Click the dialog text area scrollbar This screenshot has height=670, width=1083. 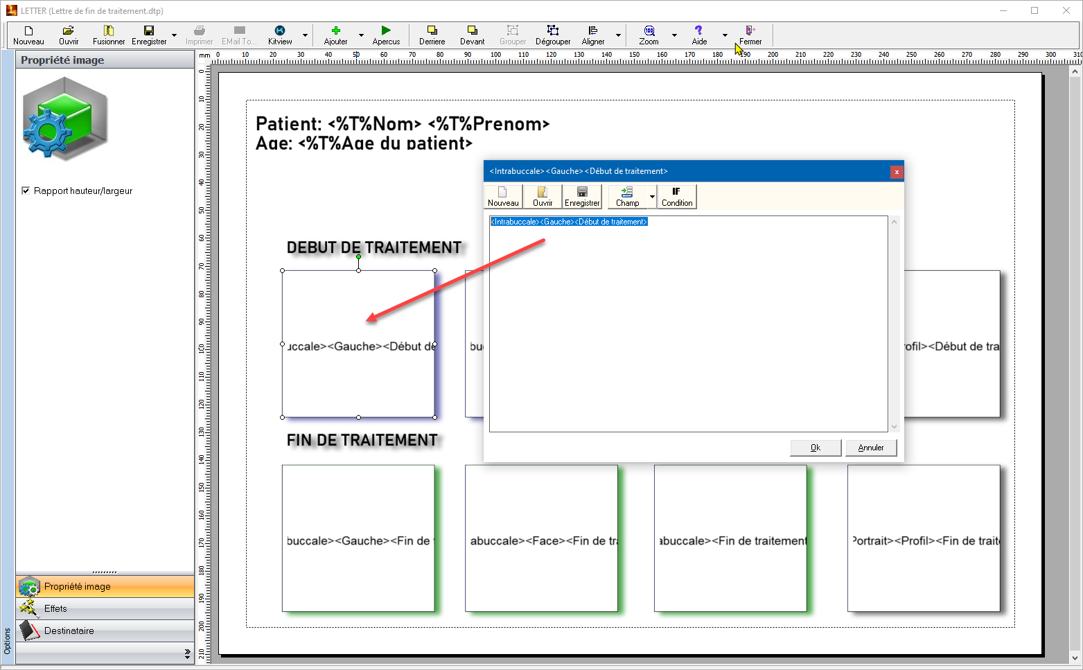[x=894, y=324]
